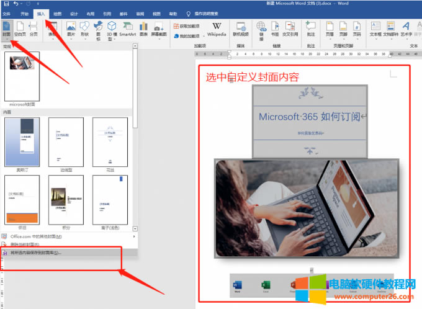
Task: Switch to the 设计 ribbon tab
Action: (x=74, y=13)
